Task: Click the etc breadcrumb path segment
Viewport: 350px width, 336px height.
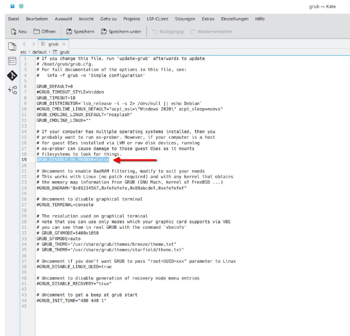Action: [x=23, y=52]
